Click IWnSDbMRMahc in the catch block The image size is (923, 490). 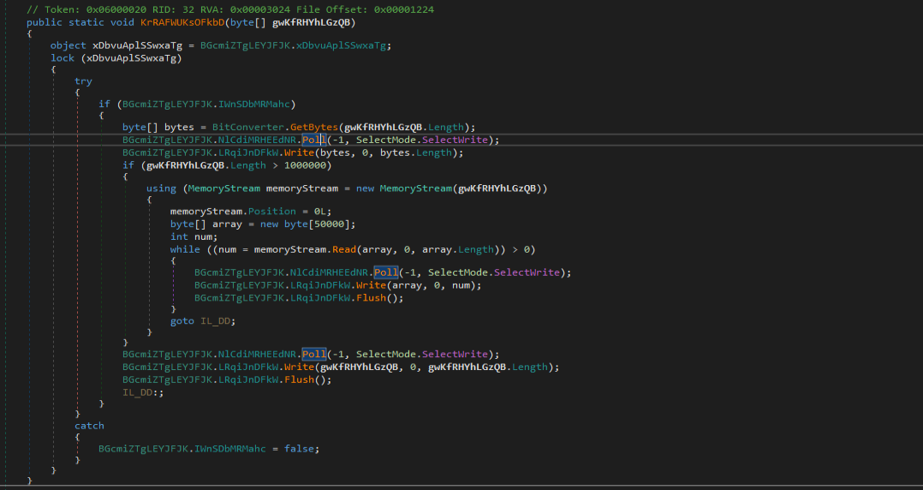pyautogui.click(x=230, y=449)
